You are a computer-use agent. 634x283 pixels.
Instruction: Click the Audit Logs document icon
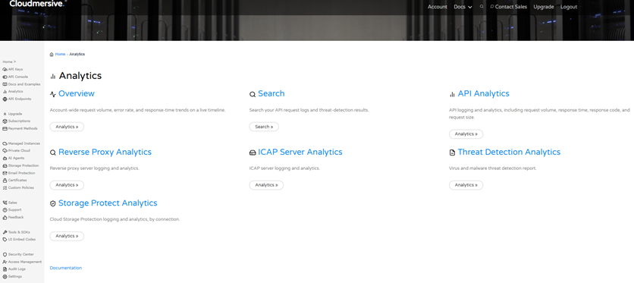click(5, 269)
